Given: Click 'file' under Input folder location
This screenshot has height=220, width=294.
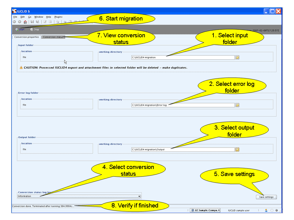Looking at the screenshot, I should [x=24, y=57].
